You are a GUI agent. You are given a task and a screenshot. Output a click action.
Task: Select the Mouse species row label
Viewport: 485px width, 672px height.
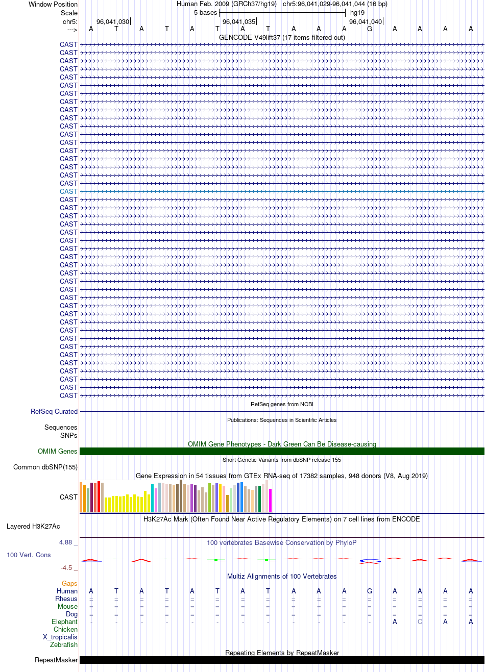coord(68,606)
